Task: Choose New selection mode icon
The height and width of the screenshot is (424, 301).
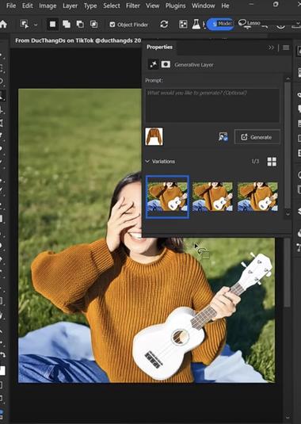Action: pos(52,25)
